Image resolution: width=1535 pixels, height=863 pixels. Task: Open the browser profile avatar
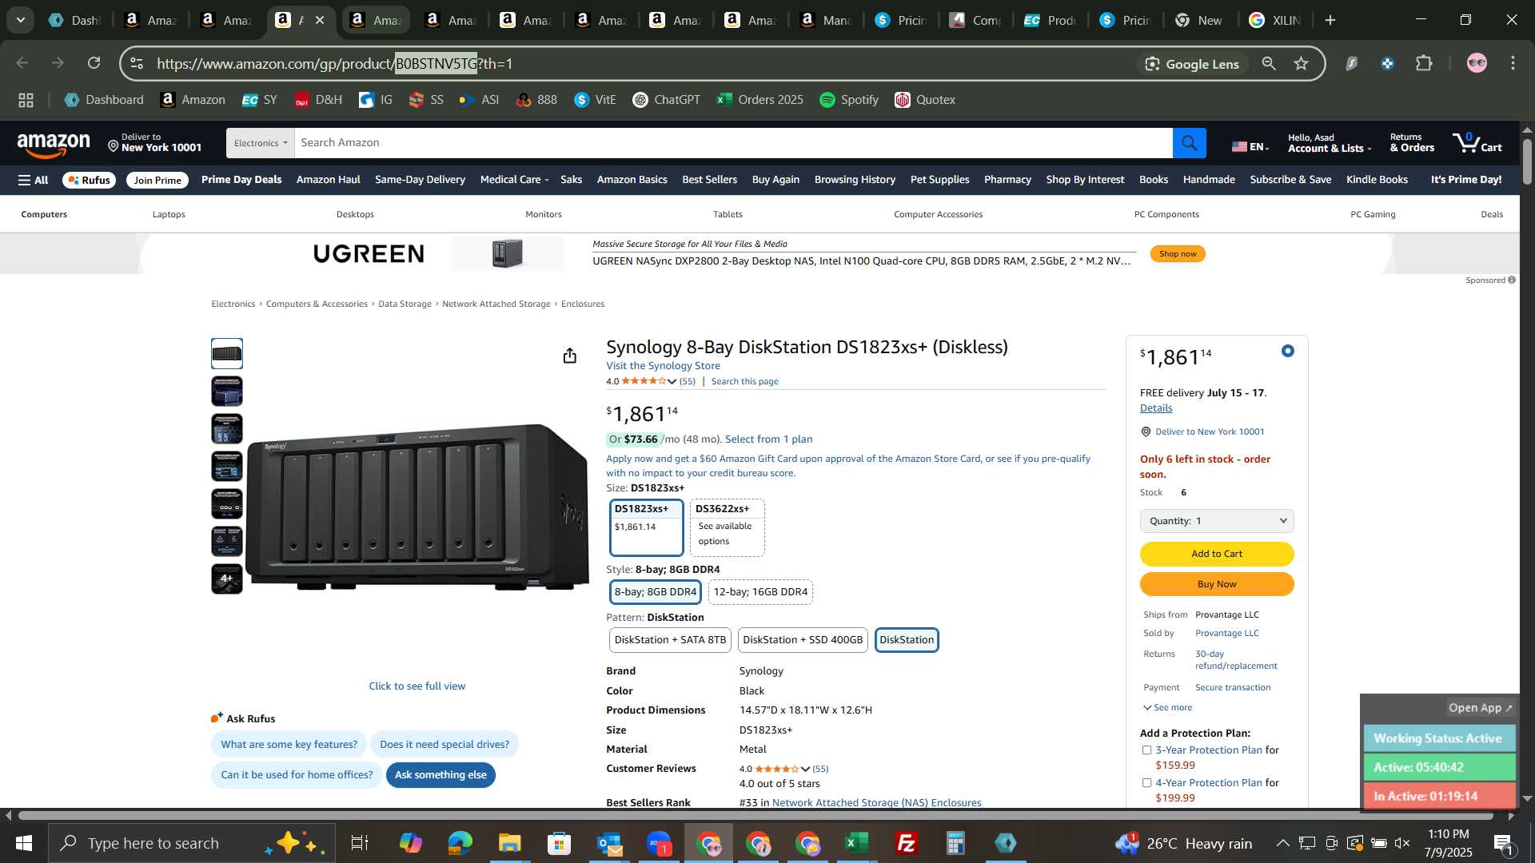[1477, 63]
